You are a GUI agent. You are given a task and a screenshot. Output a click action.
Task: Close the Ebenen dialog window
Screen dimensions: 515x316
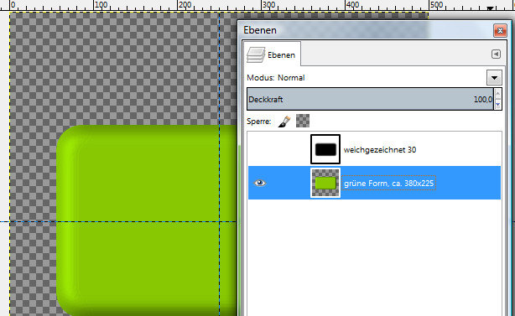tap(500, 30)
